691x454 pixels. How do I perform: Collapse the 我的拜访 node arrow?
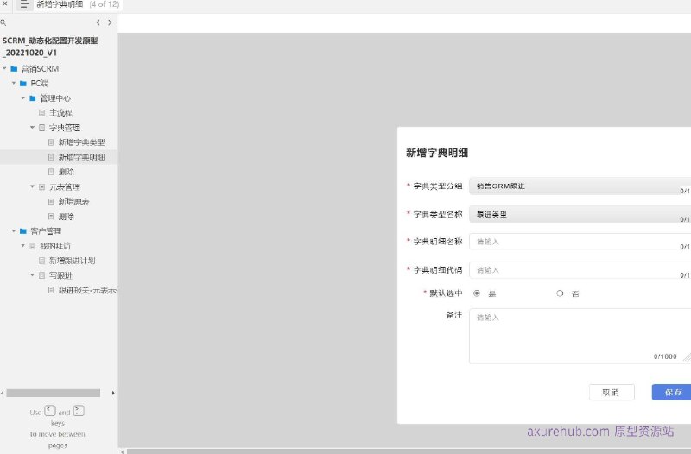(x=23, y=246)
